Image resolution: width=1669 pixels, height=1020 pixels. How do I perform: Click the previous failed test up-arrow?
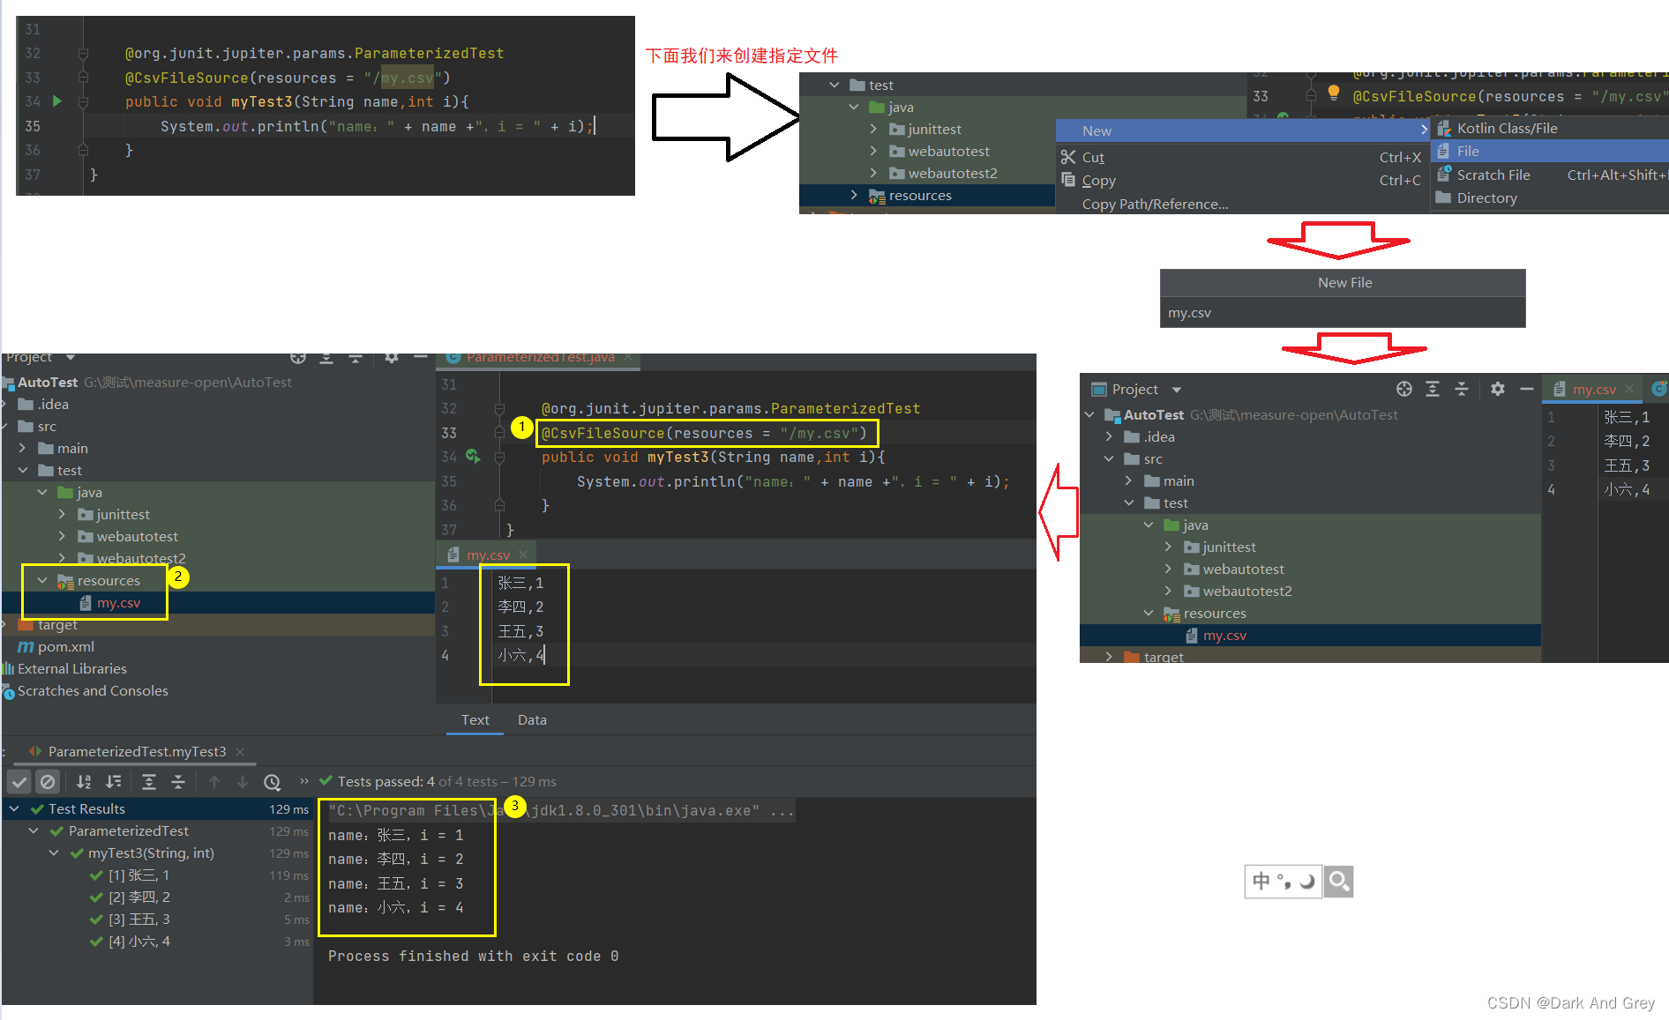(x=213, y=782)
